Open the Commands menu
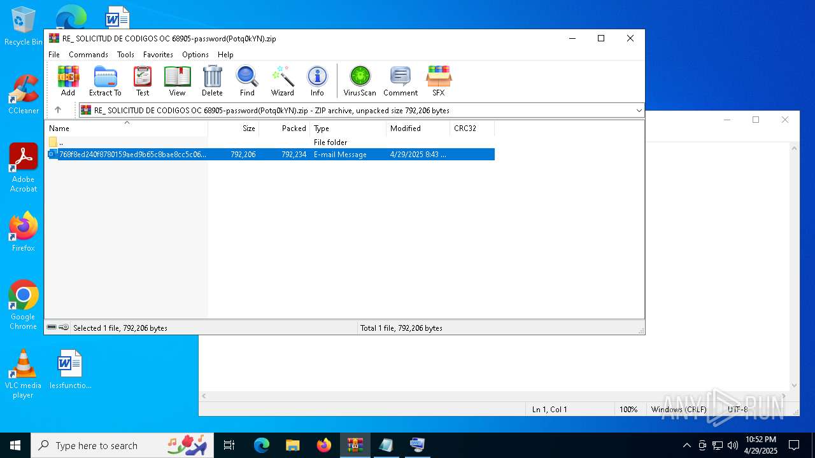The image size is (815, 458). [x=89, y=55]
